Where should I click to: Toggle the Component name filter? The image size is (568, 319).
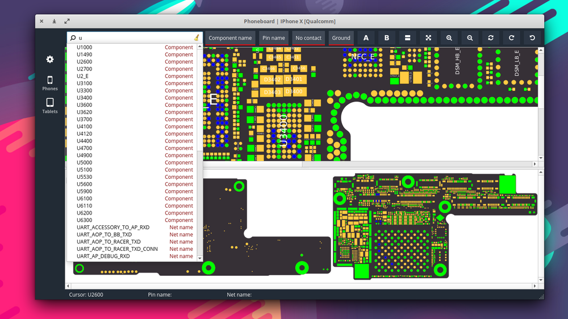click(x=230, y=38)
